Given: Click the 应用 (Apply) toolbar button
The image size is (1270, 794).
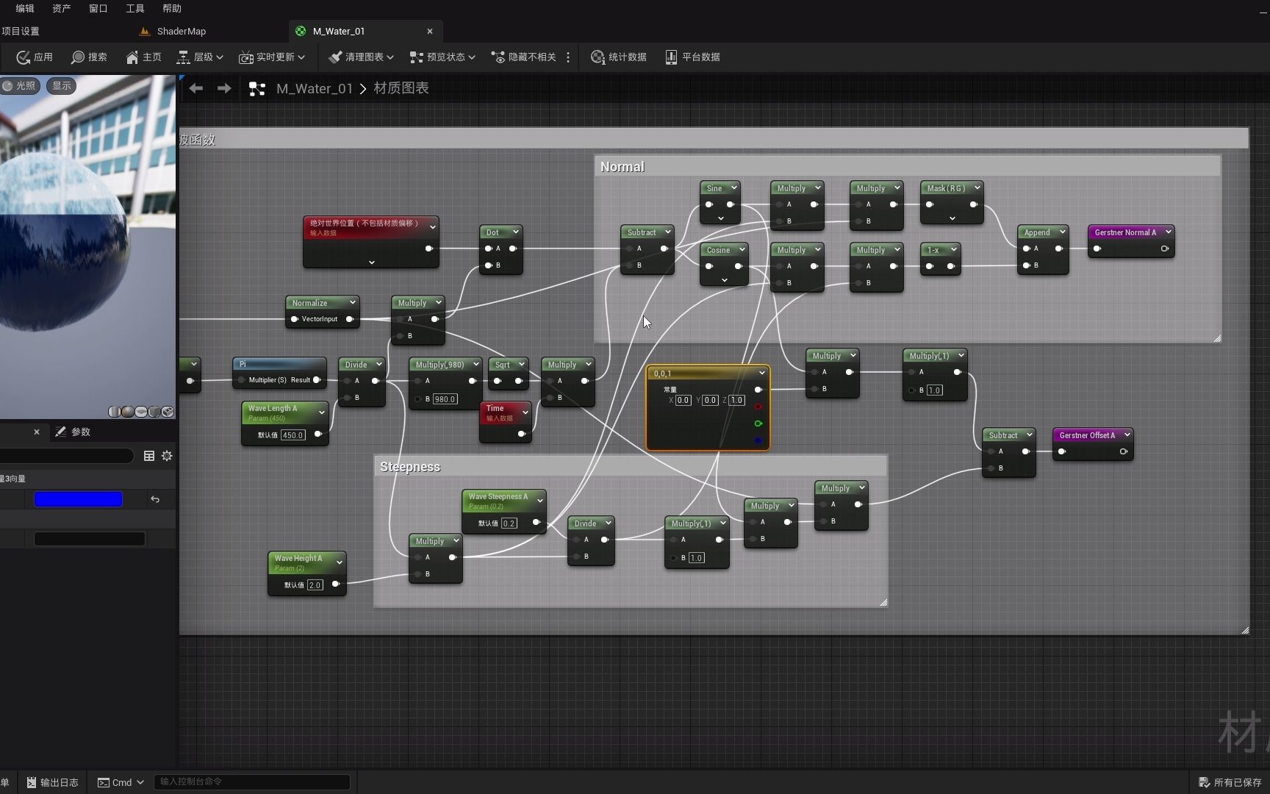Looking at the screenshot, I should (x=35, y=57).
